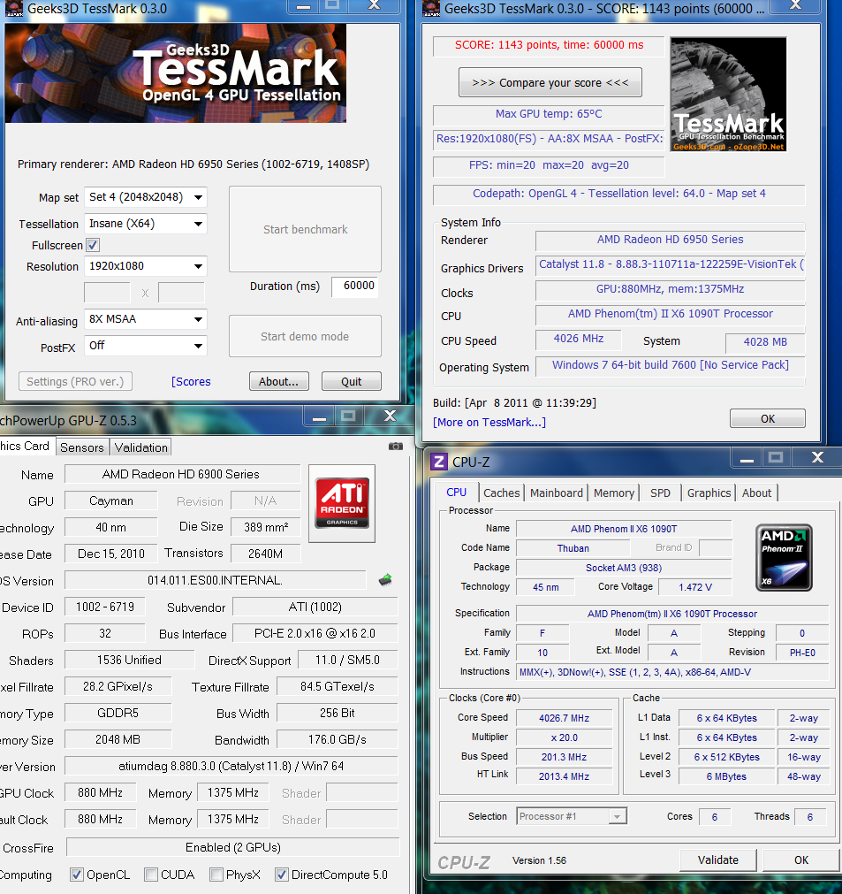The height and width of the screenshot is (894, 842).
Task: Click the ATI Radeon logo in GPU-Z
Action: (342, 503)
